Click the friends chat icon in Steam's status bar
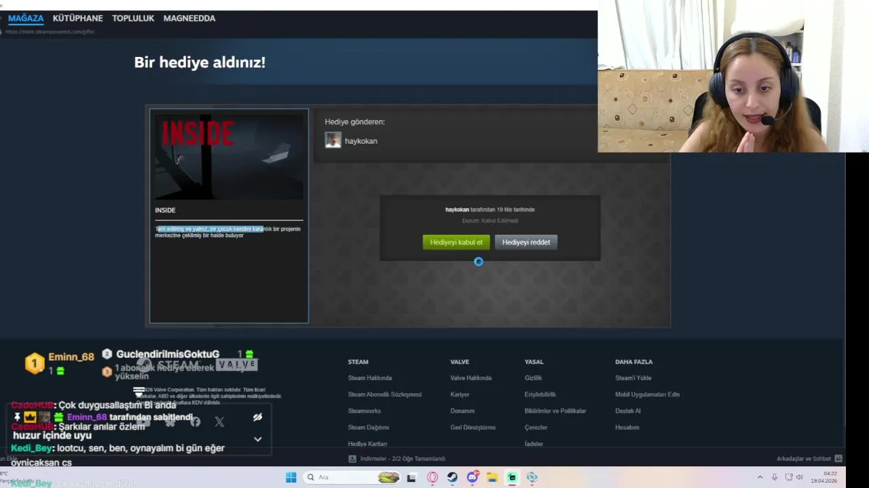The image size is (869, 488). pyautogui.click(x=838, y=459)
